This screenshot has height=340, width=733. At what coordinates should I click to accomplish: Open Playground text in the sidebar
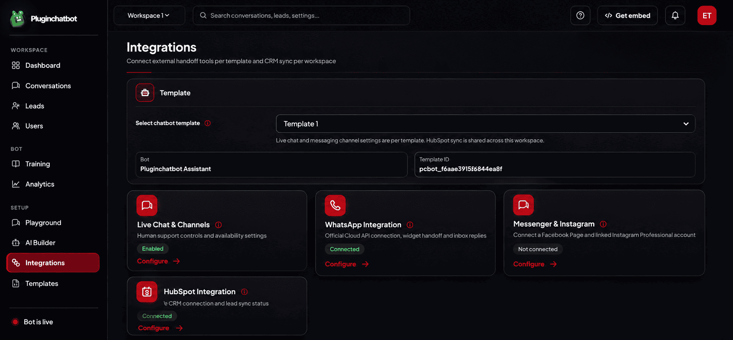coord(43,223)
